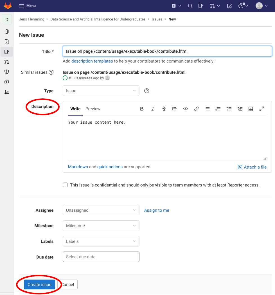The height and width of the screenshot is (295, 275).
Task: Insert a table in the description editor
Action: click(x=251, y=109)
